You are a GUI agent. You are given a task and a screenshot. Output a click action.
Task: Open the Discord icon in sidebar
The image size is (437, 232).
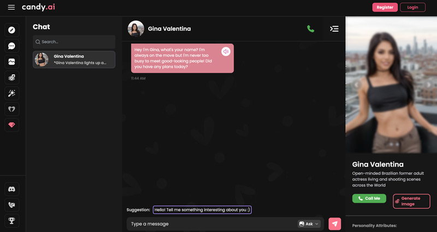[11, 189]
